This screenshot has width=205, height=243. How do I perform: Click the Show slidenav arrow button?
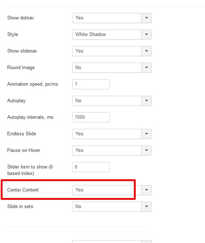147,51
